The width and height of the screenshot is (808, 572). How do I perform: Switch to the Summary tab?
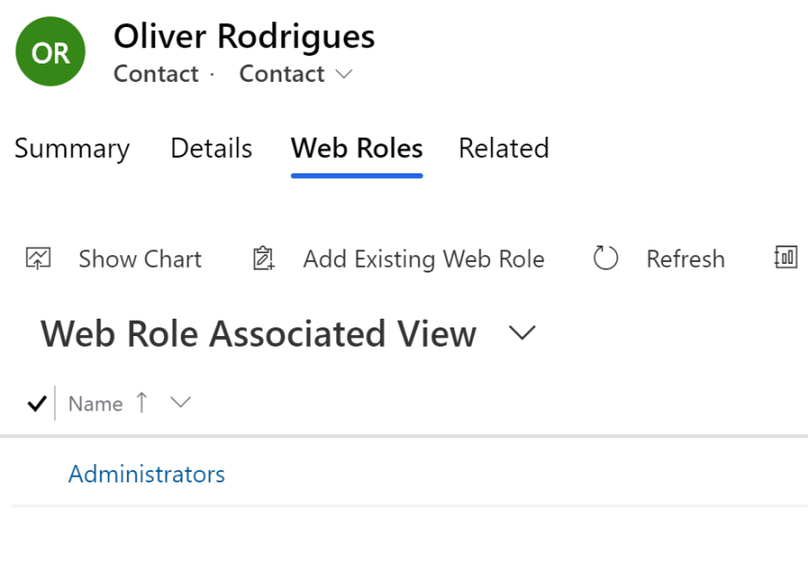tap(71, 148)
